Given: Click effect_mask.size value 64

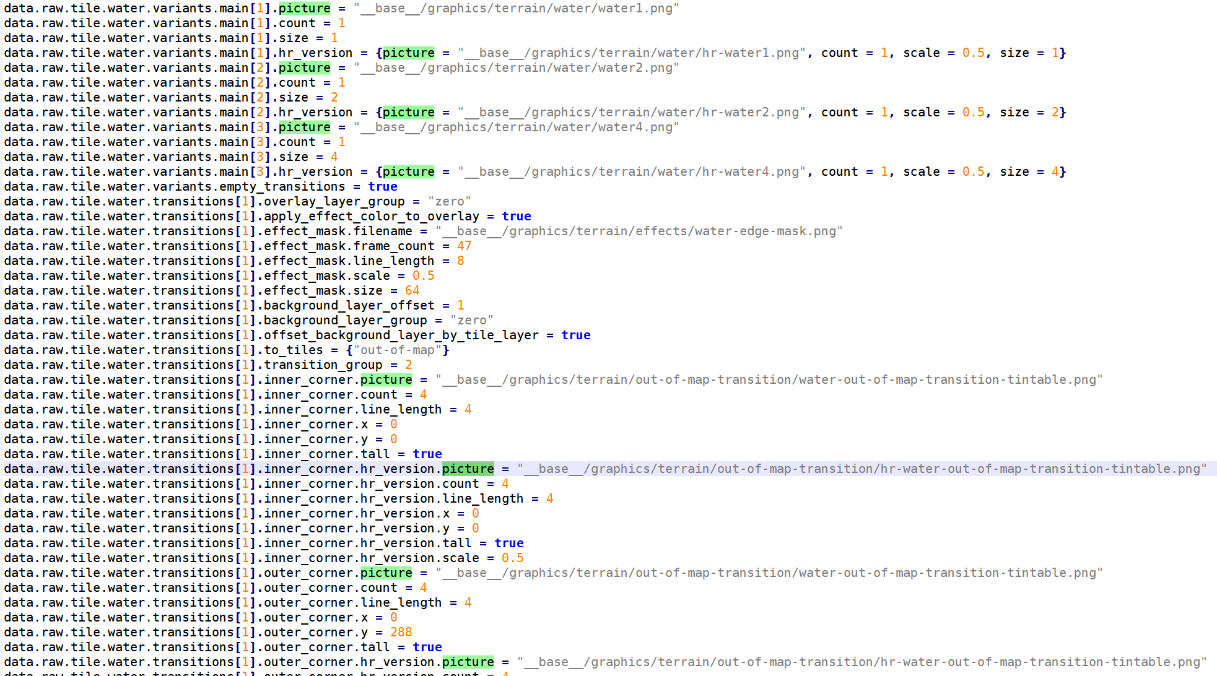Looking at the screenshot, I should [412, 290].
